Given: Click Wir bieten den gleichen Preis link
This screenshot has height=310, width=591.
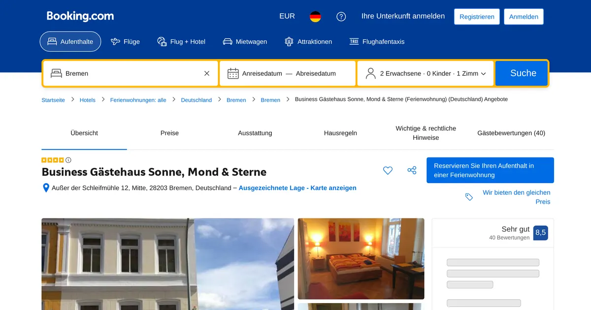Looking at the screenshot, I should coord(517,197).
